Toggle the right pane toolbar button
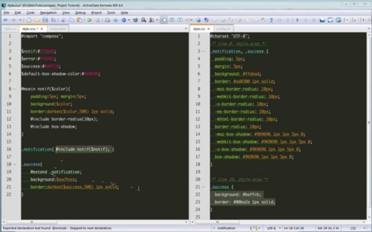This screenshot has width=372, height=232. (180, 20)
